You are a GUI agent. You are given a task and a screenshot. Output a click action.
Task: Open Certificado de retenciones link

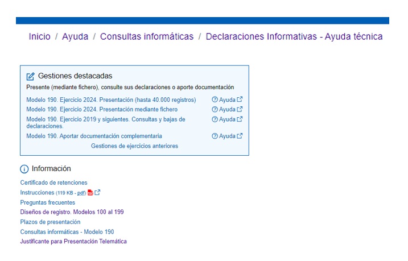tap(53, 183)
